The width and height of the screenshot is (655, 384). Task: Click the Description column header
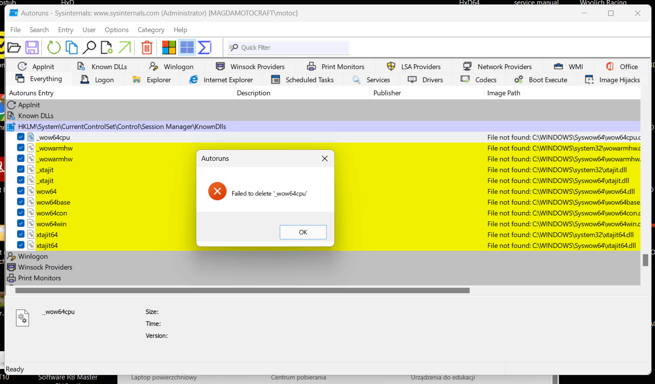click(302, 93)
